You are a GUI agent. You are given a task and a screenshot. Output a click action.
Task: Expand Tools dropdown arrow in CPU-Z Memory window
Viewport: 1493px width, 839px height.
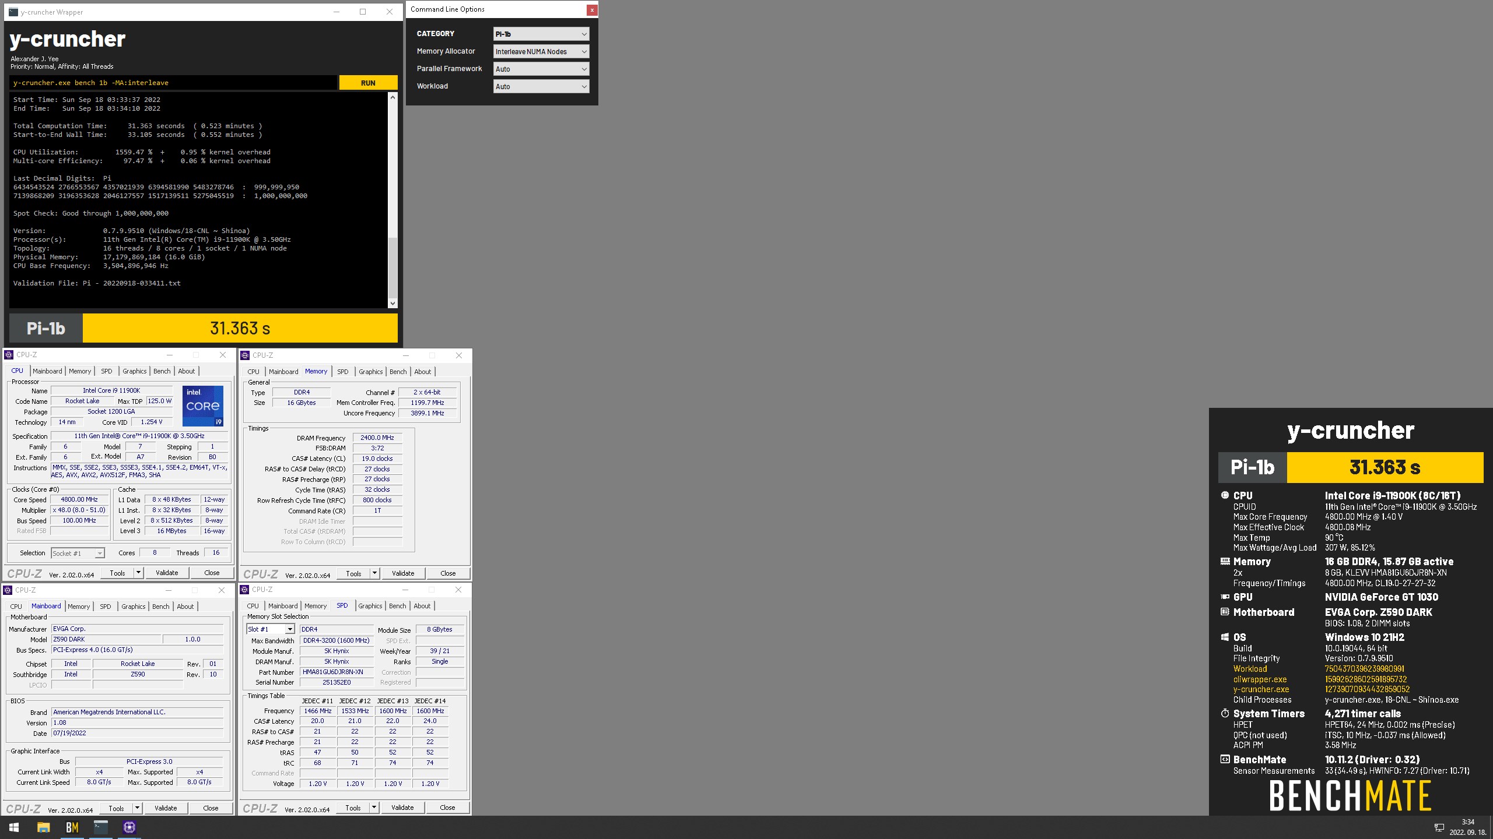pyautogui.click(x=375, y=573)
